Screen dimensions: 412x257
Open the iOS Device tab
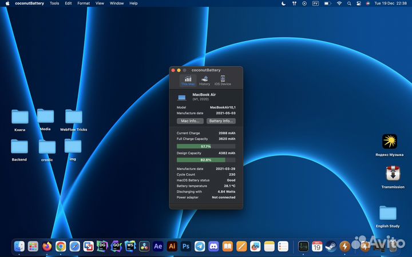(223, 81)
